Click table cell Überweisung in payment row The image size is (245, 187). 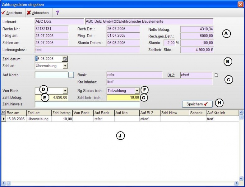pyautogui.click(x=39, y=119)
